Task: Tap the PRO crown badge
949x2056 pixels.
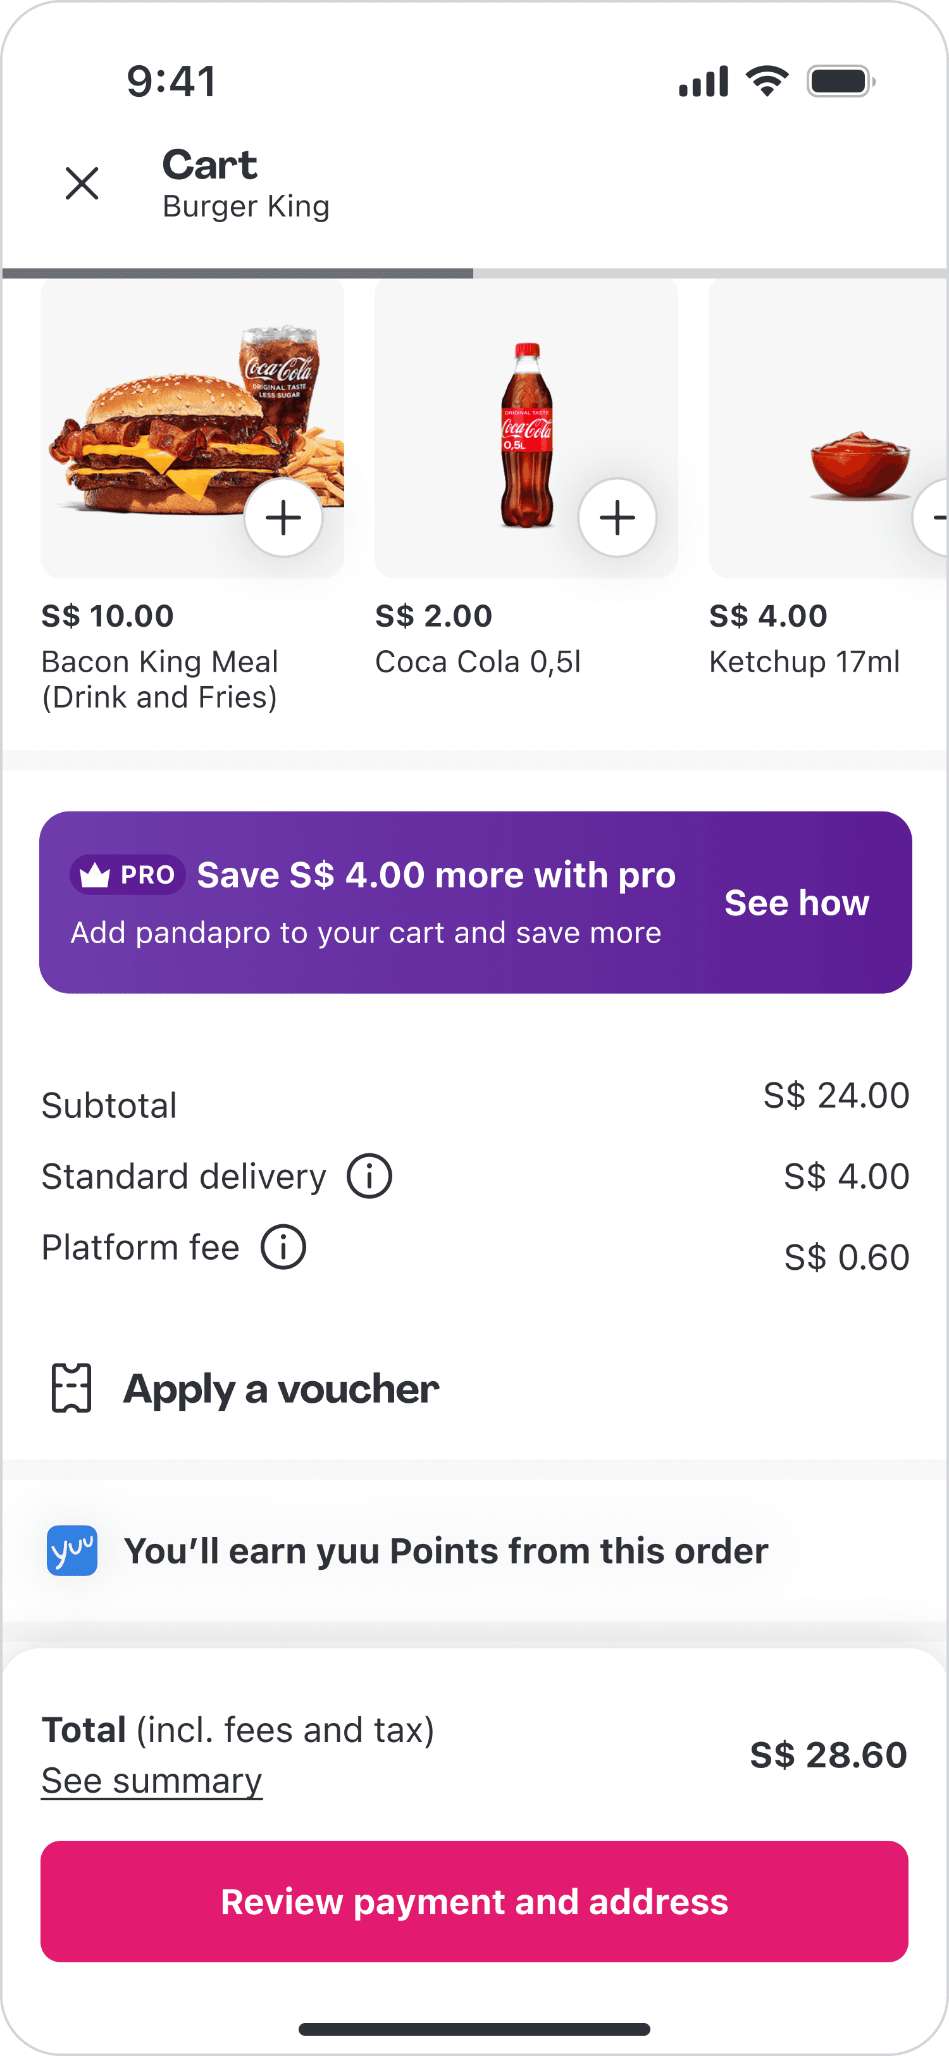Action: 128,875
